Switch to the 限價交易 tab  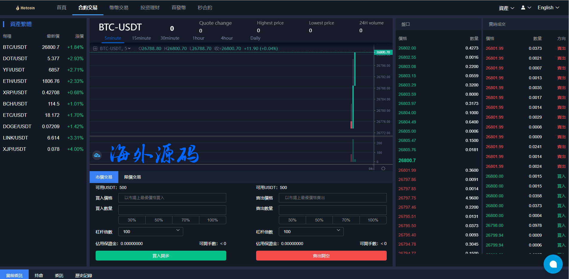click(132, 177)
